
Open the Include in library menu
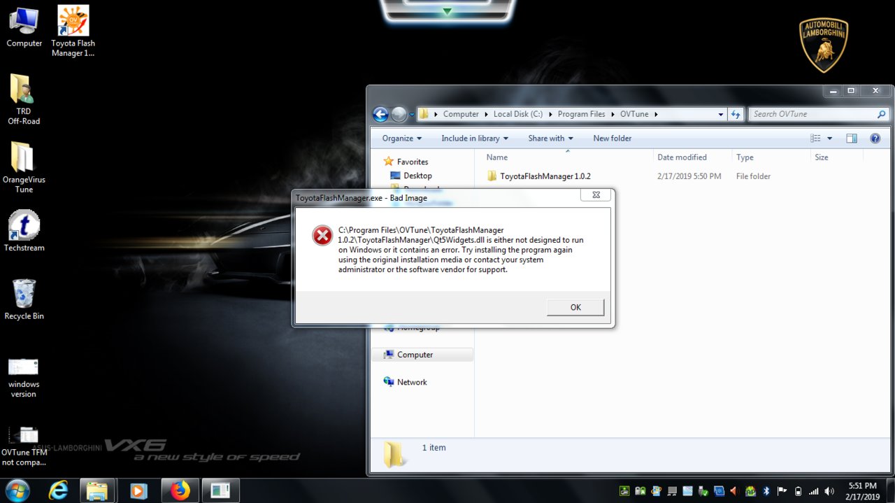coord(475,139)
